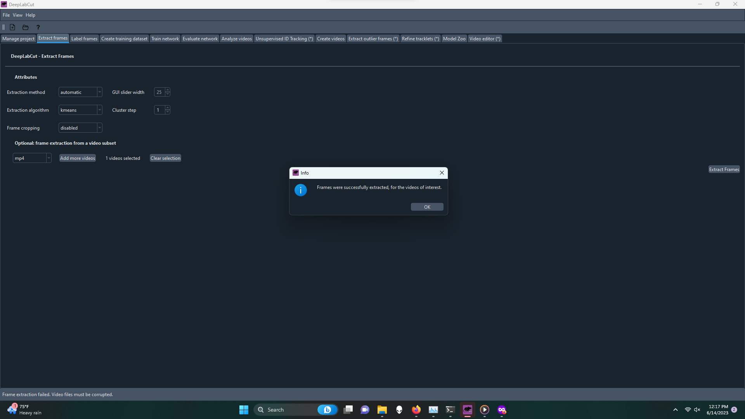The height and width of the screenshot is (419, 745).
Task: Click the blue info icon in the dialog
Action: [x=300, y=190]
